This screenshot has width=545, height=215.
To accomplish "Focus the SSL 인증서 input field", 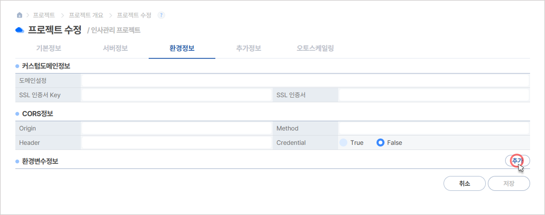I will 434,95.
